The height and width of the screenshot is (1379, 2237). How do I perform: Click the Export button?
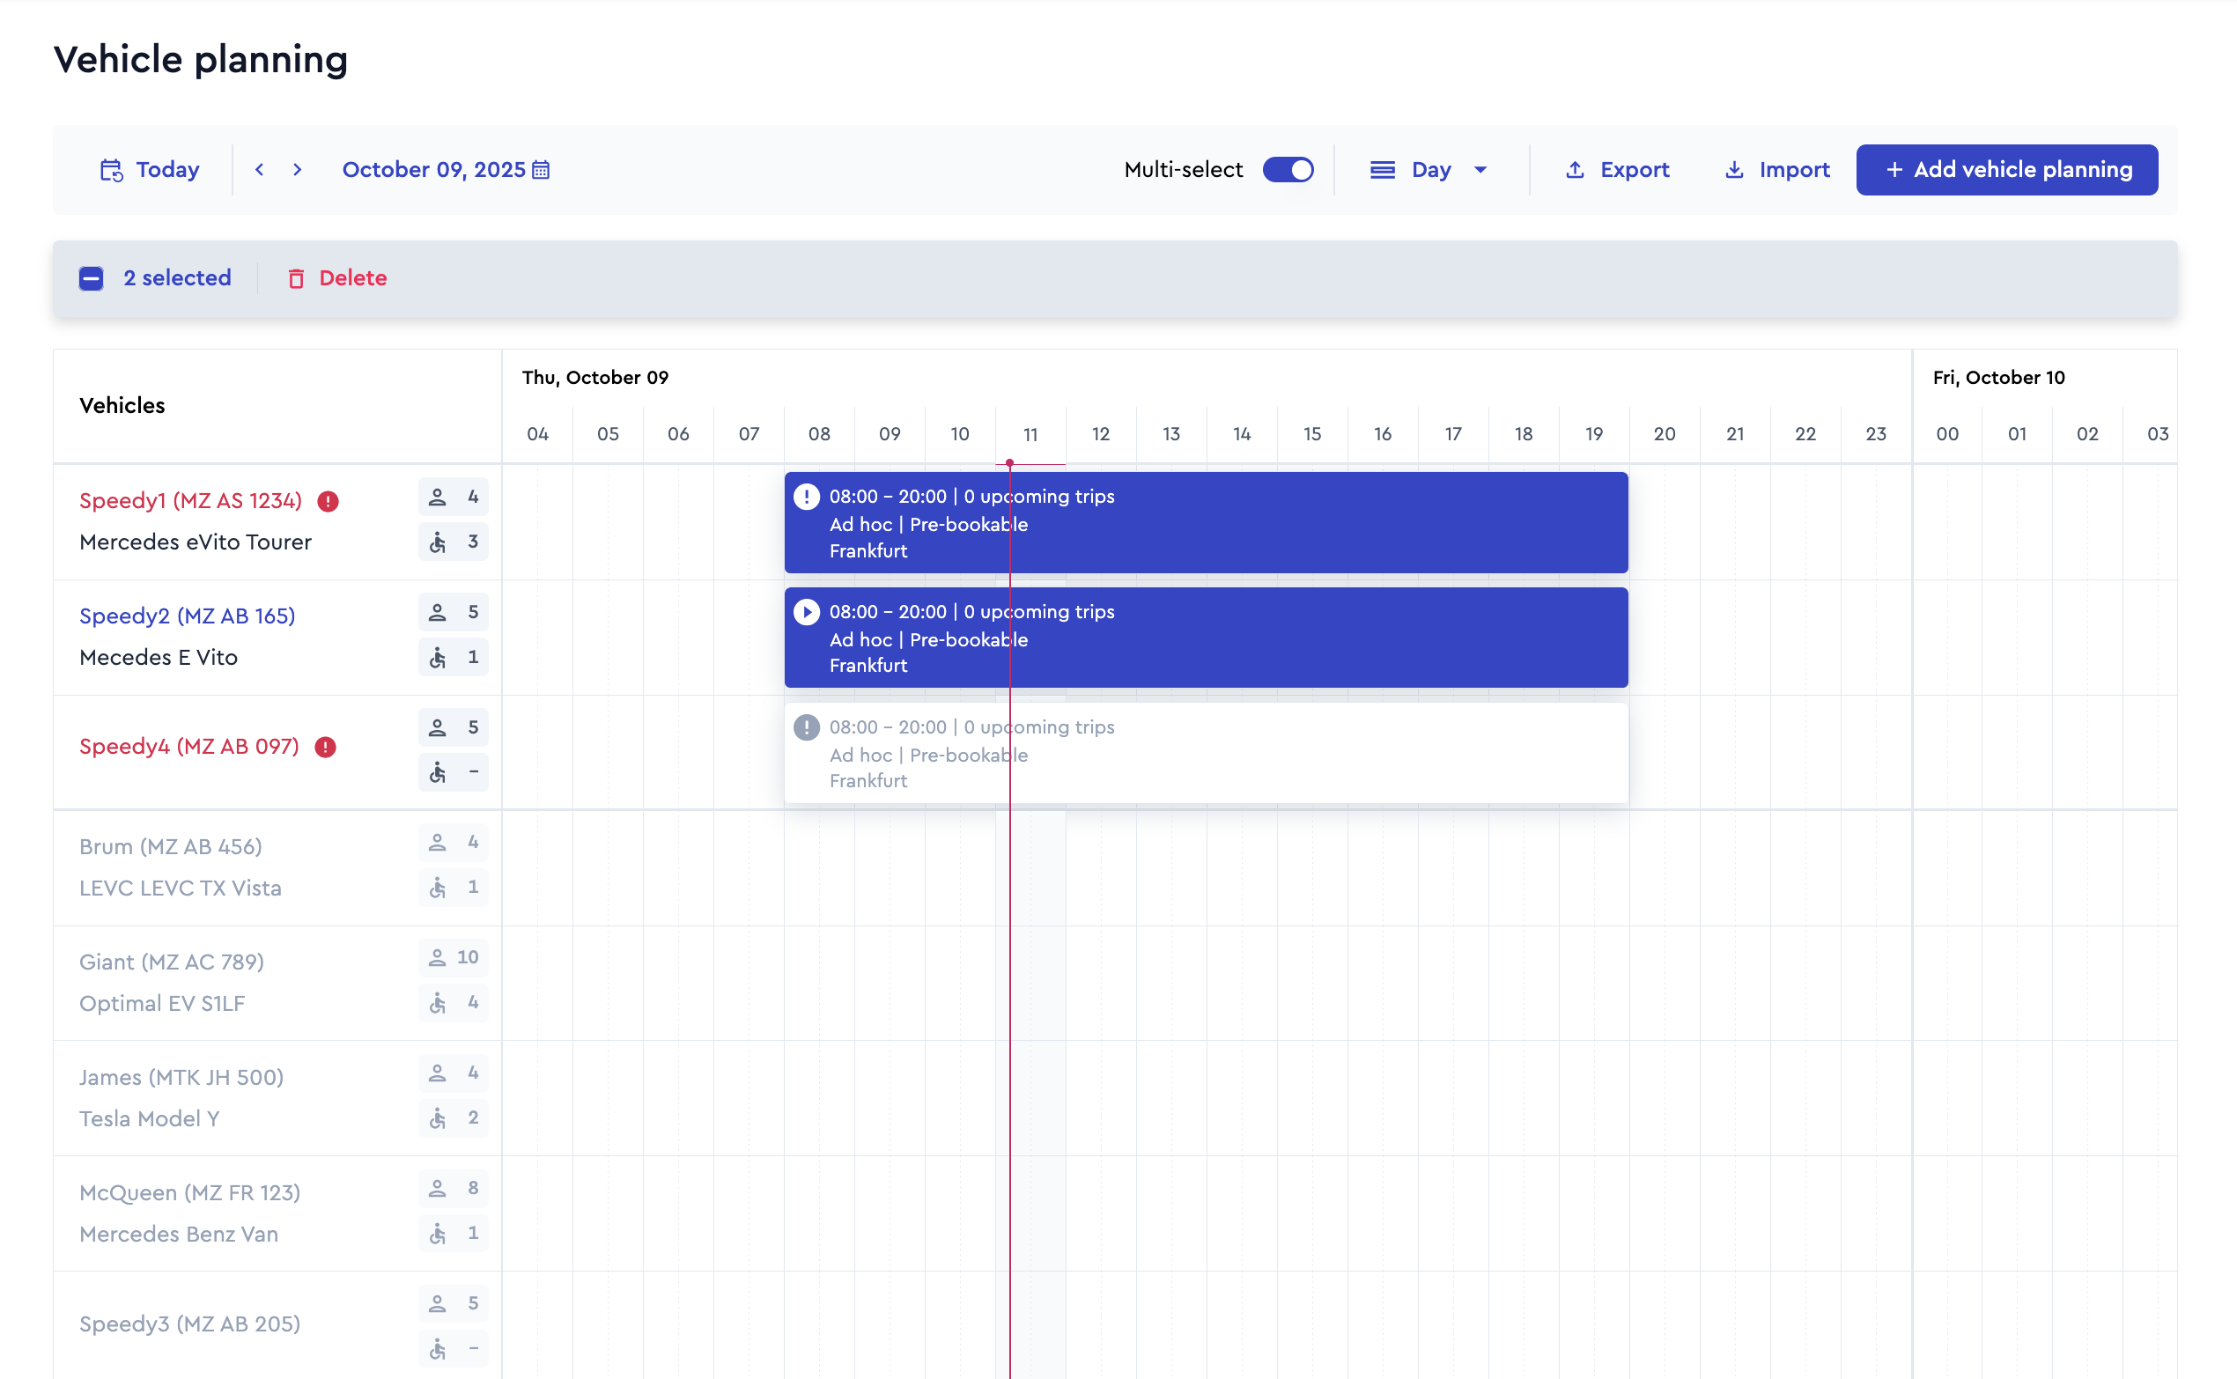point(1617,170)
